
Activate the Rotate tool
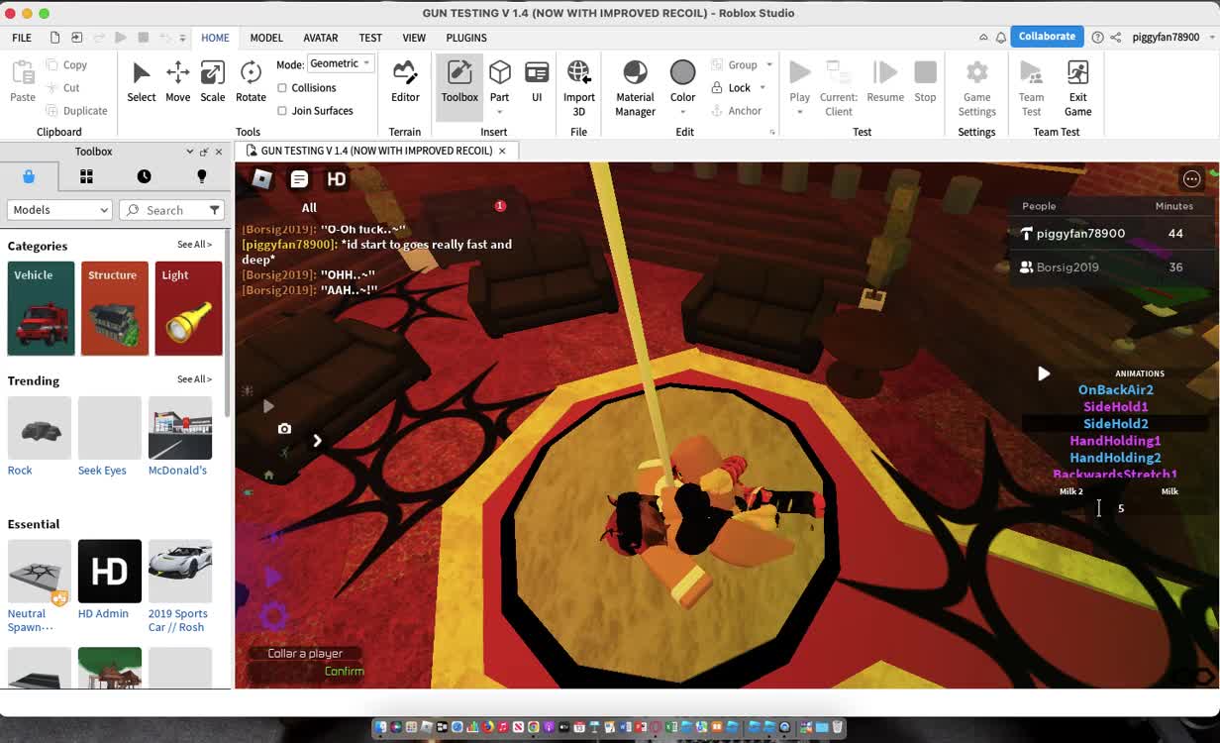[251, 81]
